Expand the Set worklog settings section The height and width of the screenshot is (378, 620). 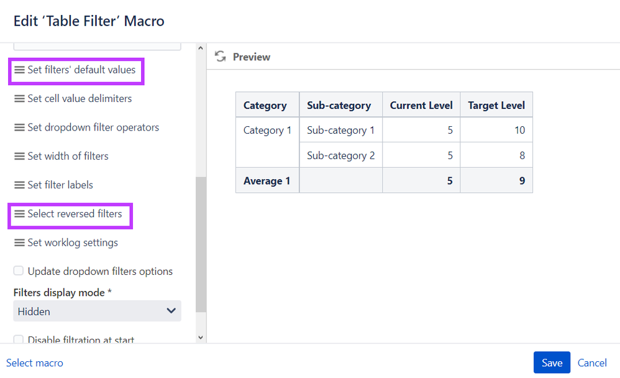pyautogui.click(x=73, y=242)
